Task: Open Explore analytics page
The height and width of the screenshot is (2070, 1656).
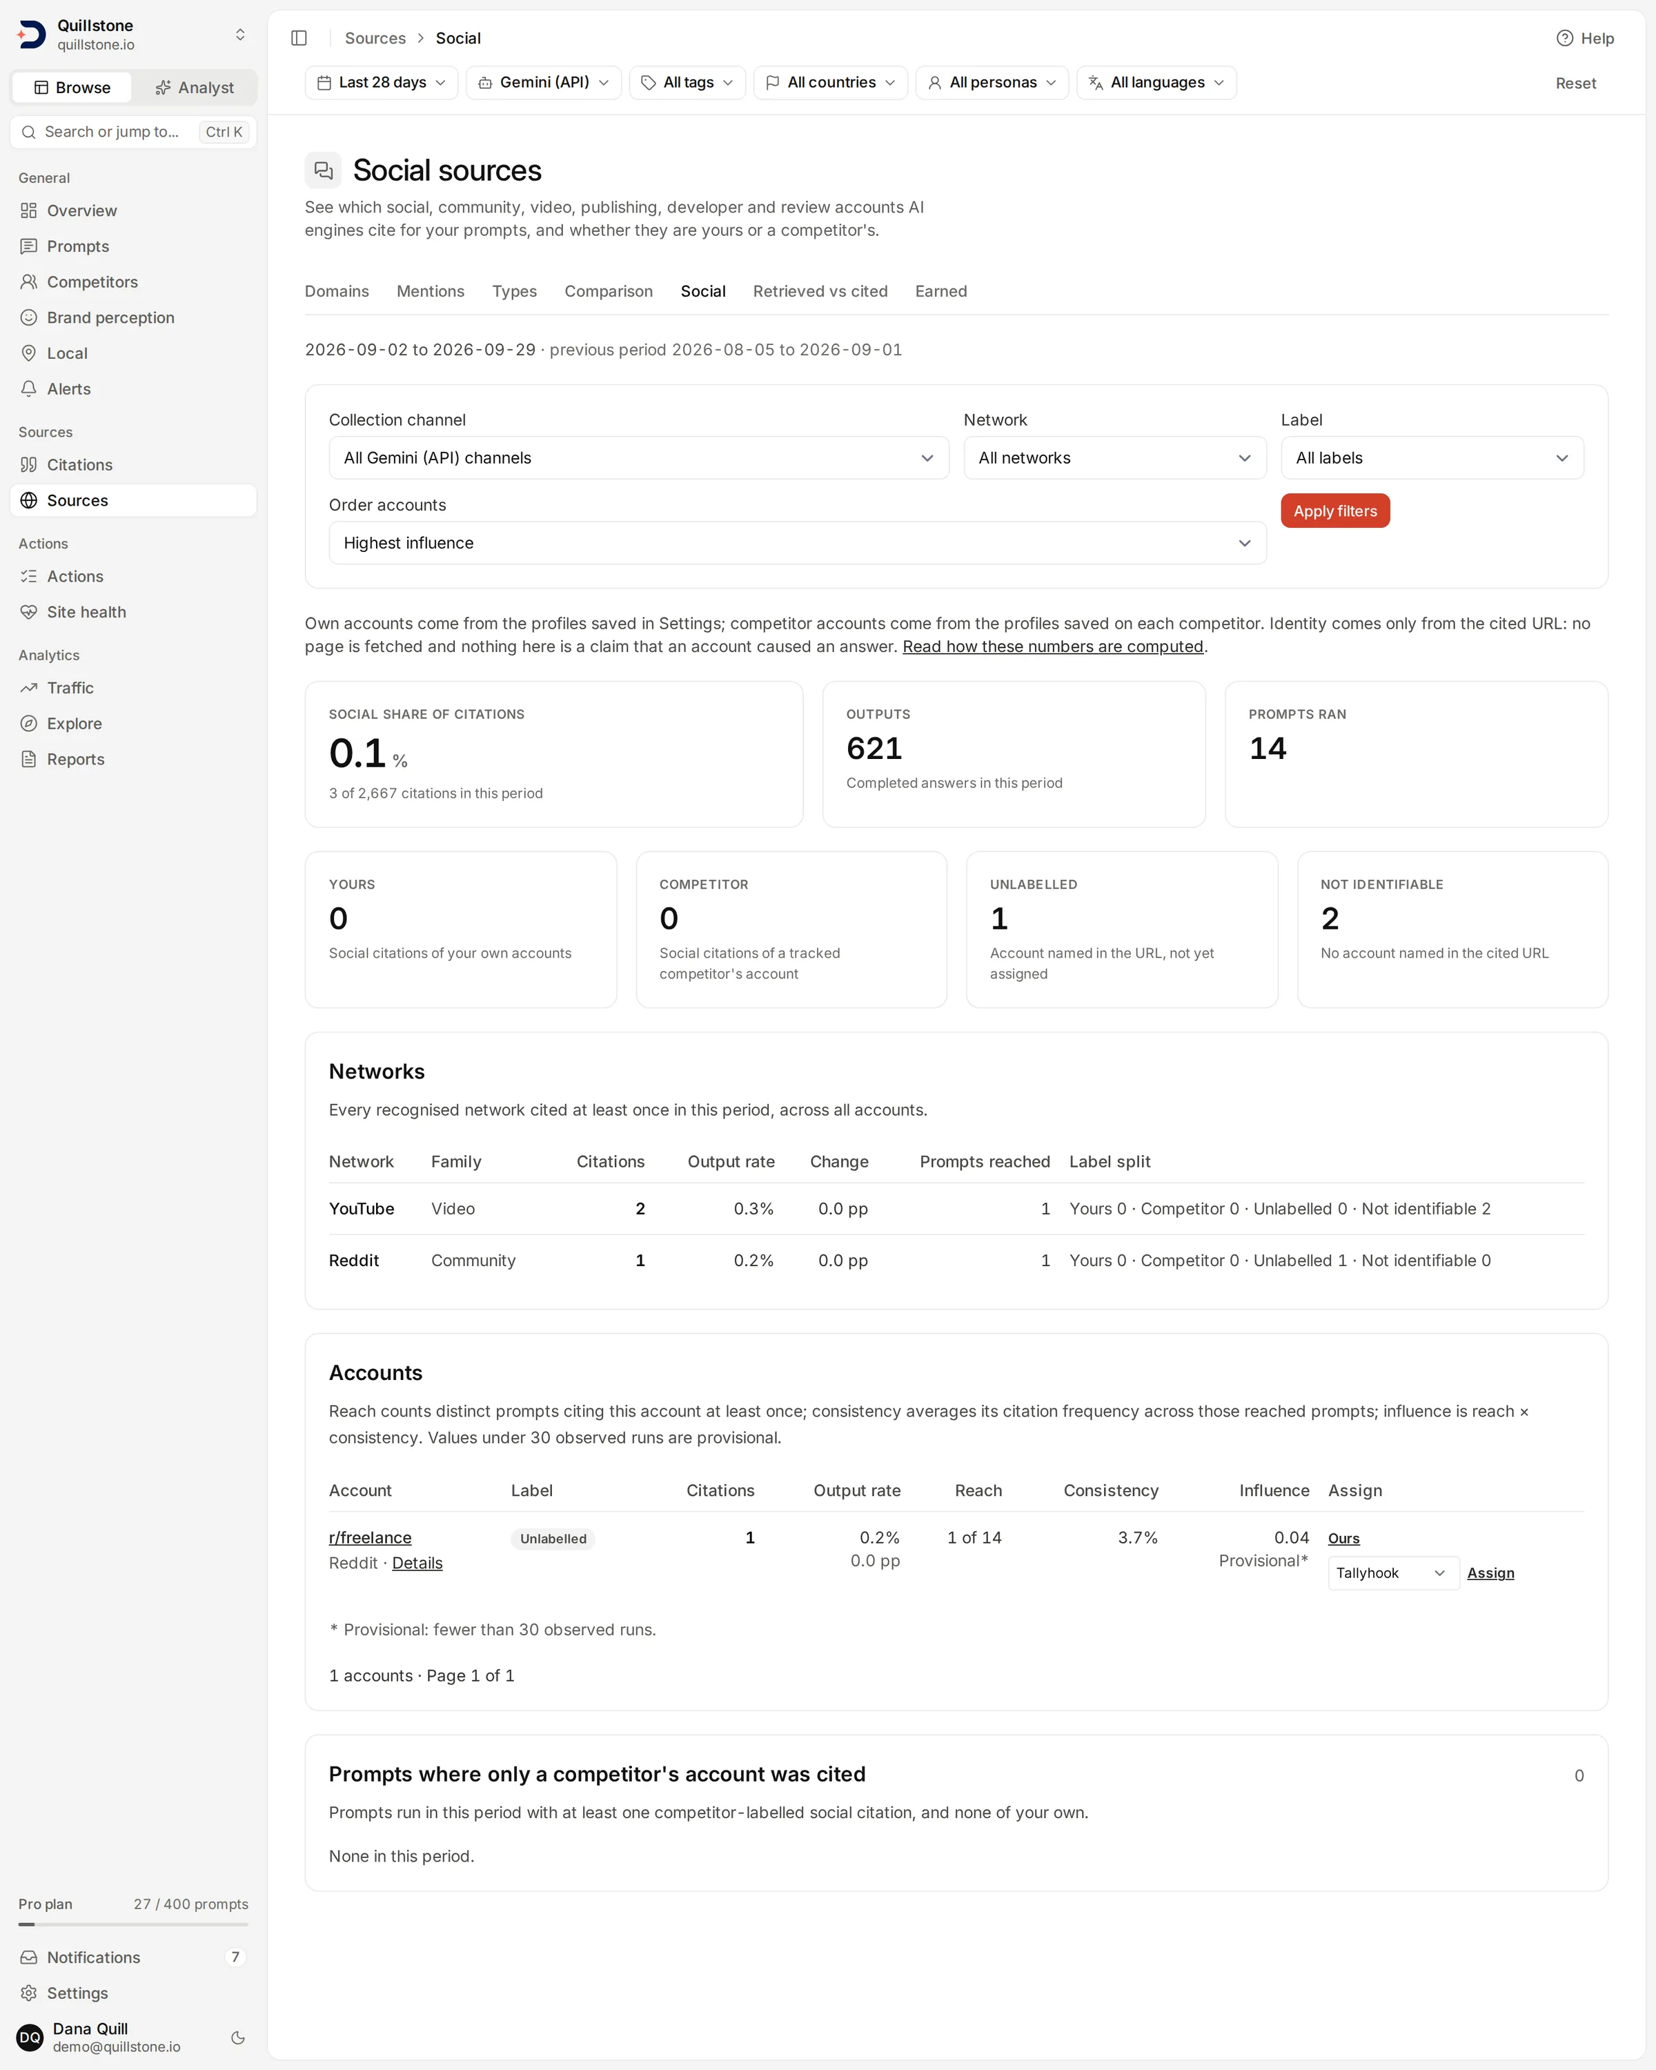Action: [x=133, y=723]
